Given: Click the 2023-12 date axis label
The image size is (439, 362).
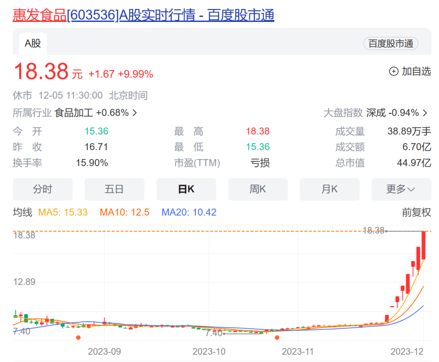Looking at the screenshot, I should pyautogui.click(x=407, y=351).
